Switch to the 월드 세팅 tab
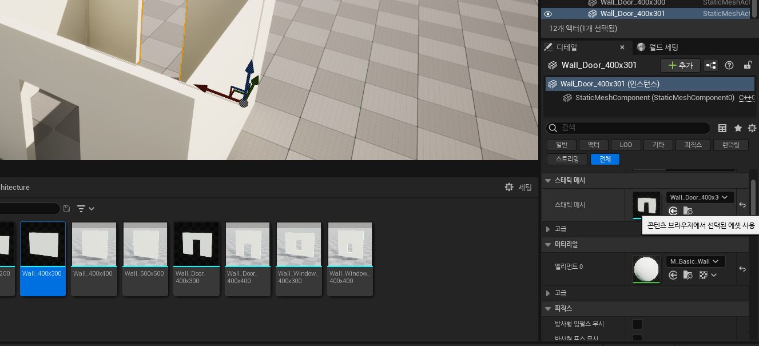The image size is (759, 346). 657,47
